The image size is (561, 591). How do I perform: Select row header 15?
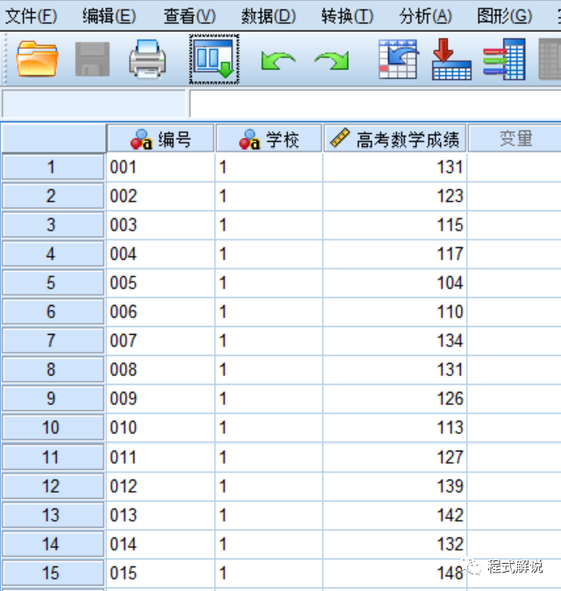coord(53,573)
